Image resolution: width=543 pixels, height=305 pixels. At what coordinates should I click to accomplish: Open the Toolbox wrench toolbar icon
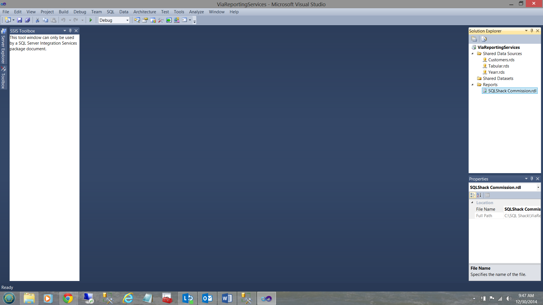pos(161,20)
